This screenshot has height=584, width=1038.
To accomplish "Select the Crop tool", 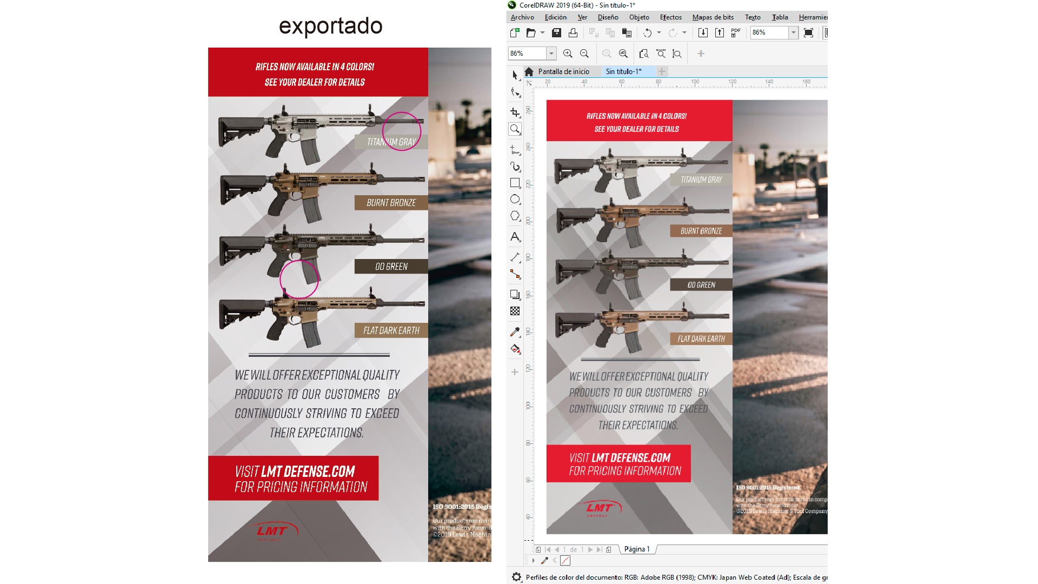I will 515,112.
